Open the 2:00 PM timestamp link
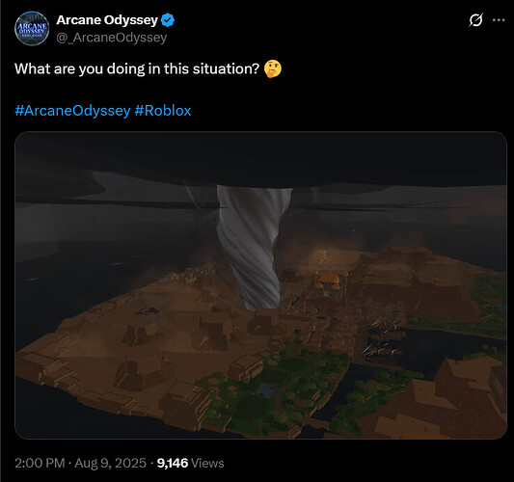This screenshot has height=482, width=514. coord(40,463)
